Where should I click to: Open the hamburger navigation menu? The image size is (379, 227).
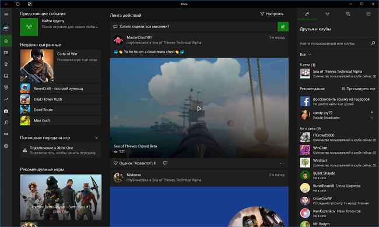pos(6,14)
